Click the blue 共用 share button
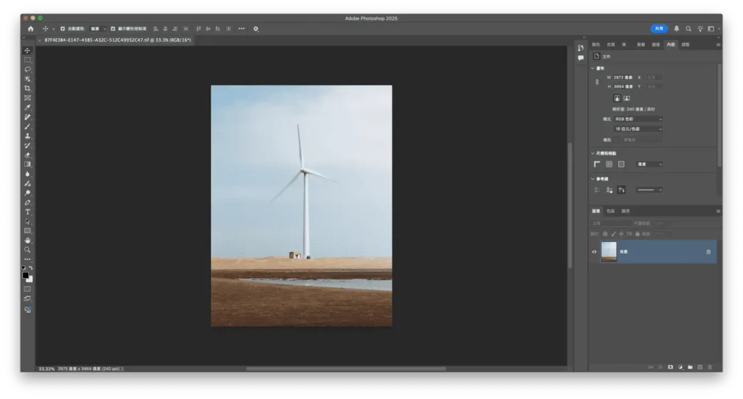743x399 pixels. (658, 29)
